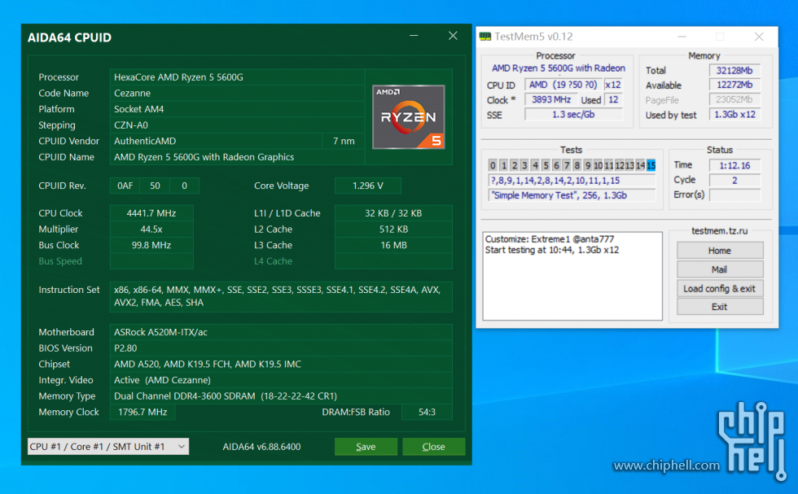Click the Memory Clock value 1796.7 MHz
The image size is (798, 494).
[x=142, y=412]
